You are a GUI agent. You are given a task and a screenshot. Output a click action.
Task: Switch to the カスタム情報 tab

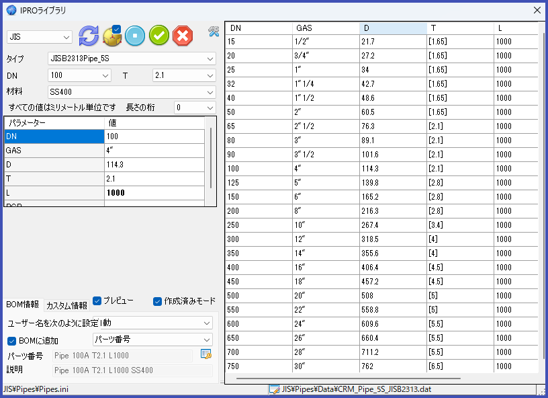pyautogui.click(x=66, y=305)
